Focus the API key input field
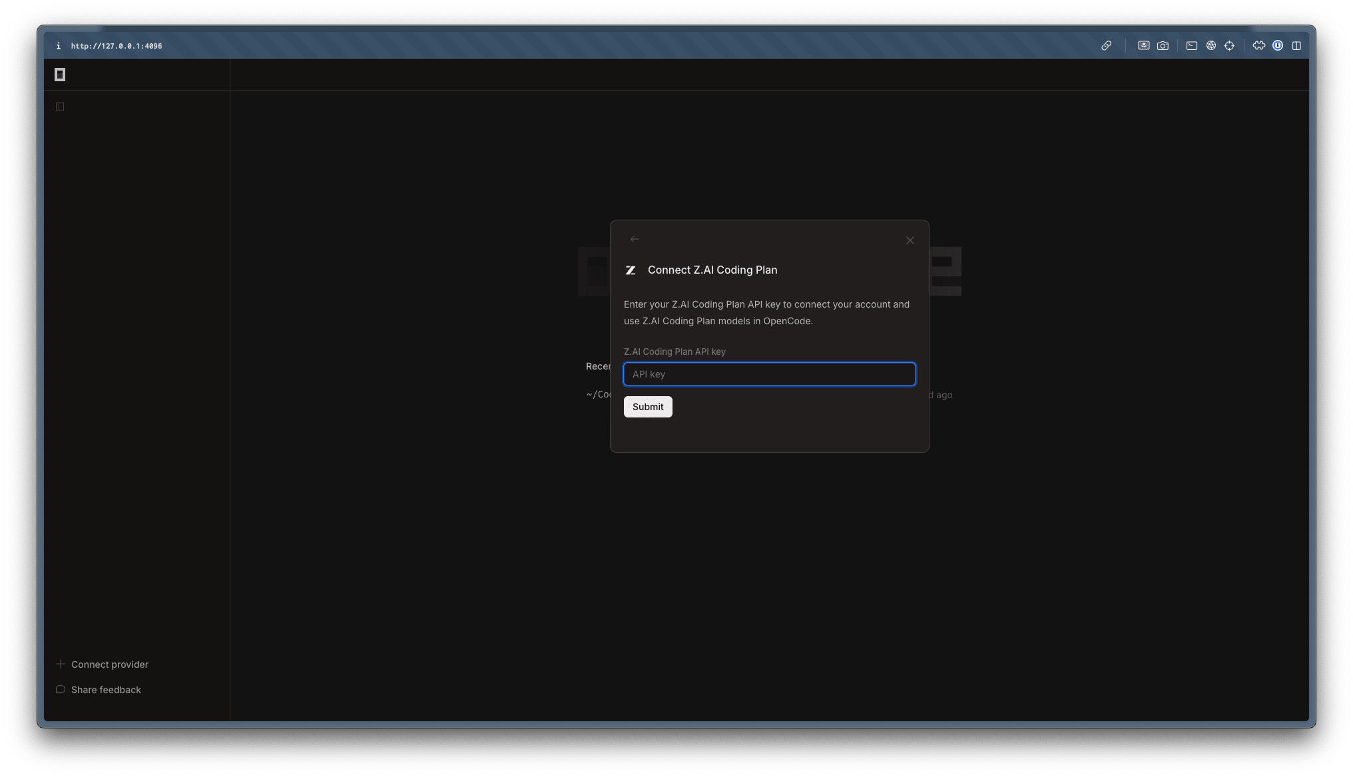This screenshot has height=777, width=1353. click(769, 374)
